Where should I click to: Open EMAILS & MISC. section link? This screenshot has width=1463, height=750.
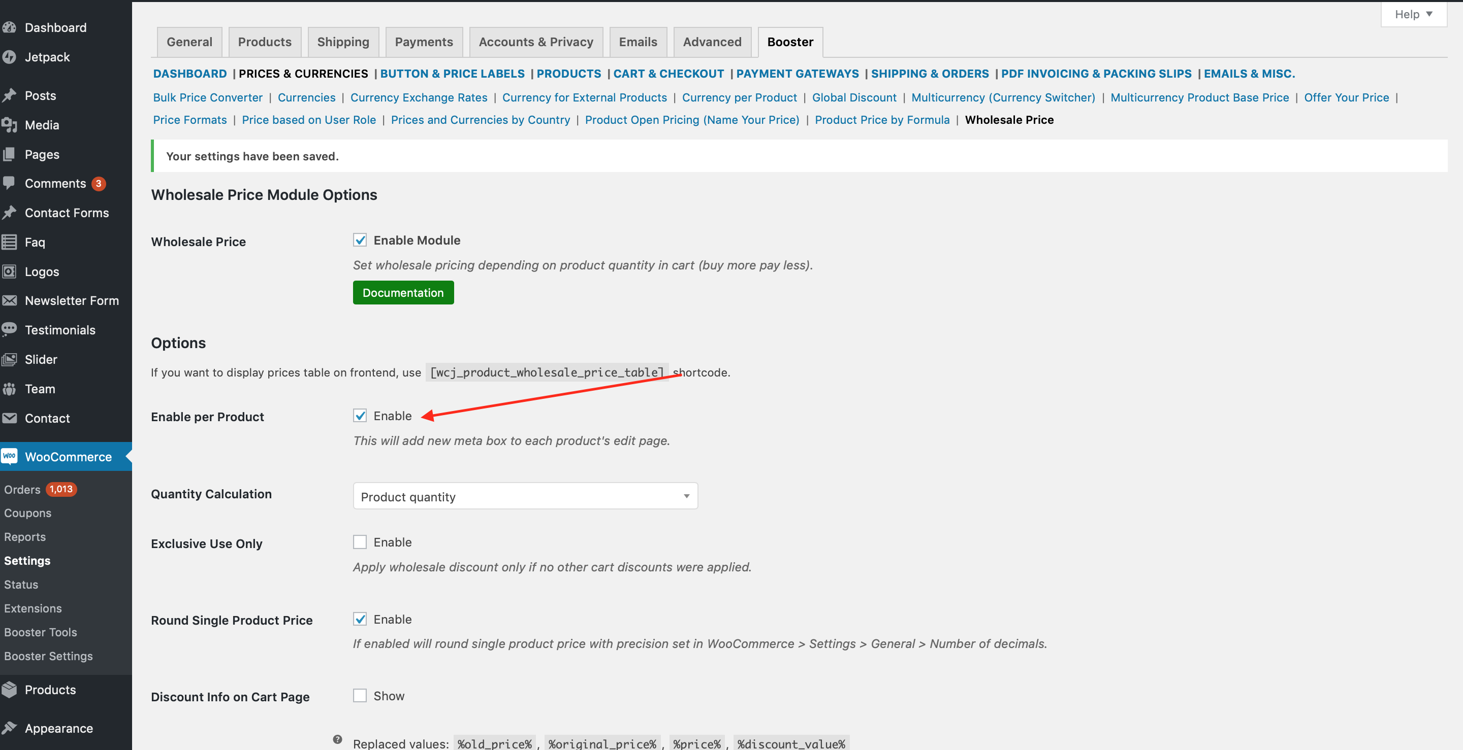coord(1249,74)
